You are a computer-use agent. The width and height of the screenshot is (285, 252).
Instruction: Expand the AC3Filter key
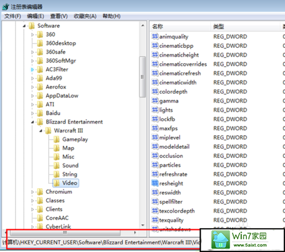tap(32, 70)
